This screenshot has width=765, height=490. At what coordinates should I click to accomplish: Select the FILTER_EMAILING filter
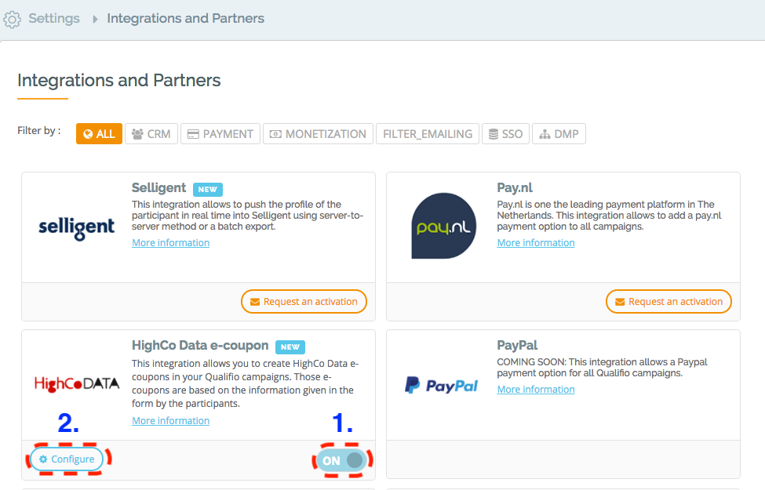(x=428, y=134)
